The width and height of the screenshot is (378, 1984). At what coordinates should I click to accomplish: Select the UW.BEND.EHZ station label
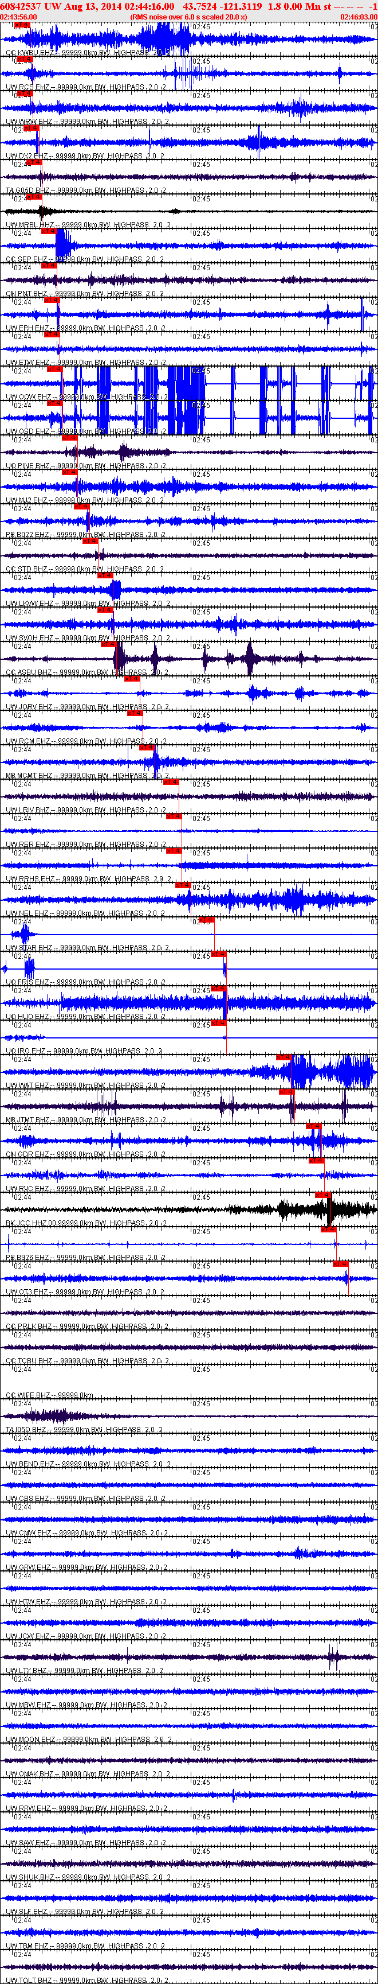point(88,1464)
